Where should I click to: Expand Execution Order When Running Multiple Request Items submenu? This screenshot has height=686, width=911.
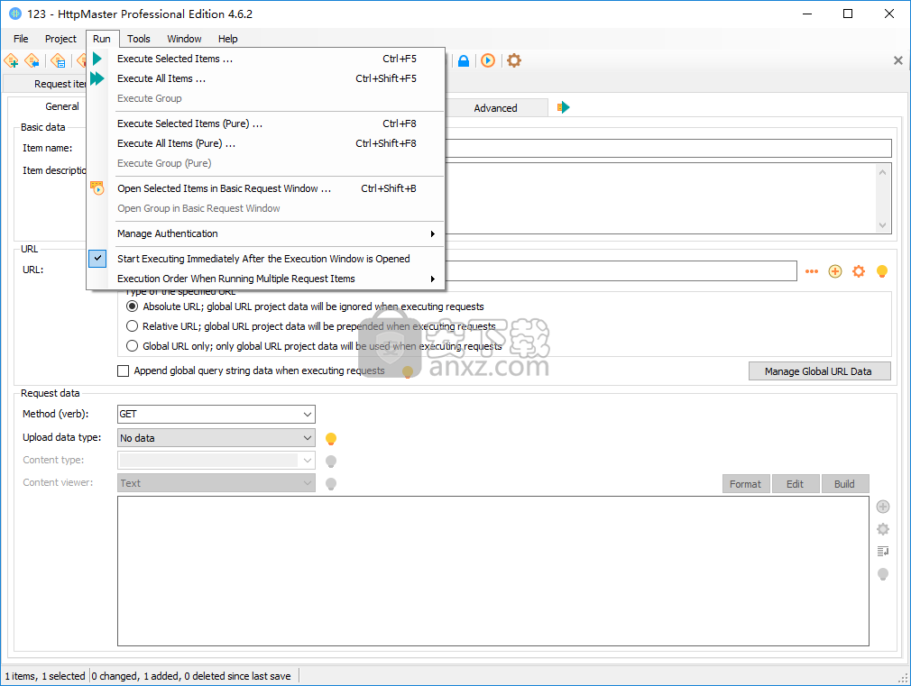(265, 279)
